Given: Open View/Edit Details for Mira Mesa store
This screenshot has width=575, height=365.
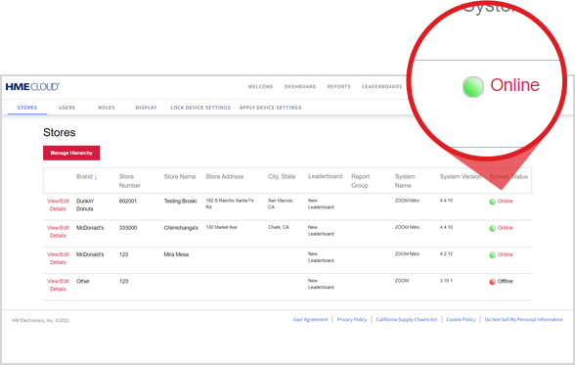Looking at the screenshot, I should [58, 258].
